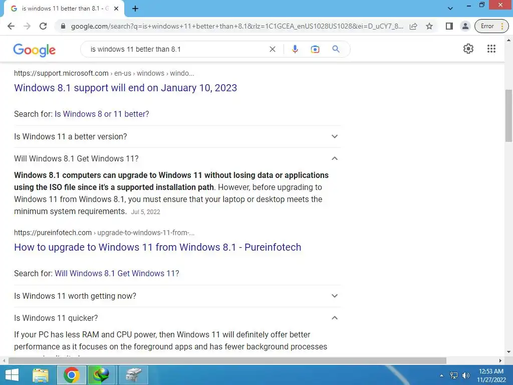Image resolution: width=513 pixels, height=385 pixels.
Task: Open site info padlock icon
Action: pos(63,26)
